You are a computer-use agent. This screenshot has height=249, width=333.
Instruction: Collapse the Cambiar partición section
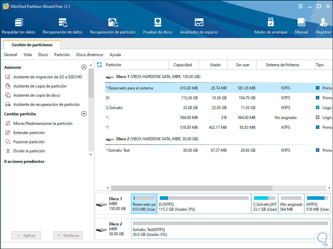coord(83,114)
